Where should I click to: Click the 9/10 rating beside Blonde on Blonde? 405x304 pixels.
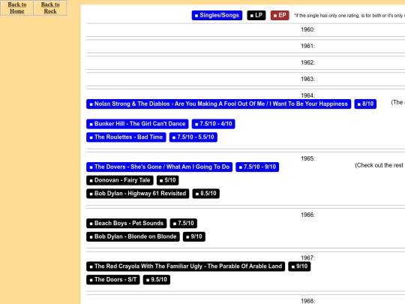click(194, 236)
